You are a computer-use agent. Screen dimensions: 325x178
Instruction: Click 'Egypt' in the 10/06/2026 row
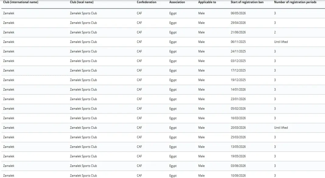pyautogui.click(x=173, y=176)
